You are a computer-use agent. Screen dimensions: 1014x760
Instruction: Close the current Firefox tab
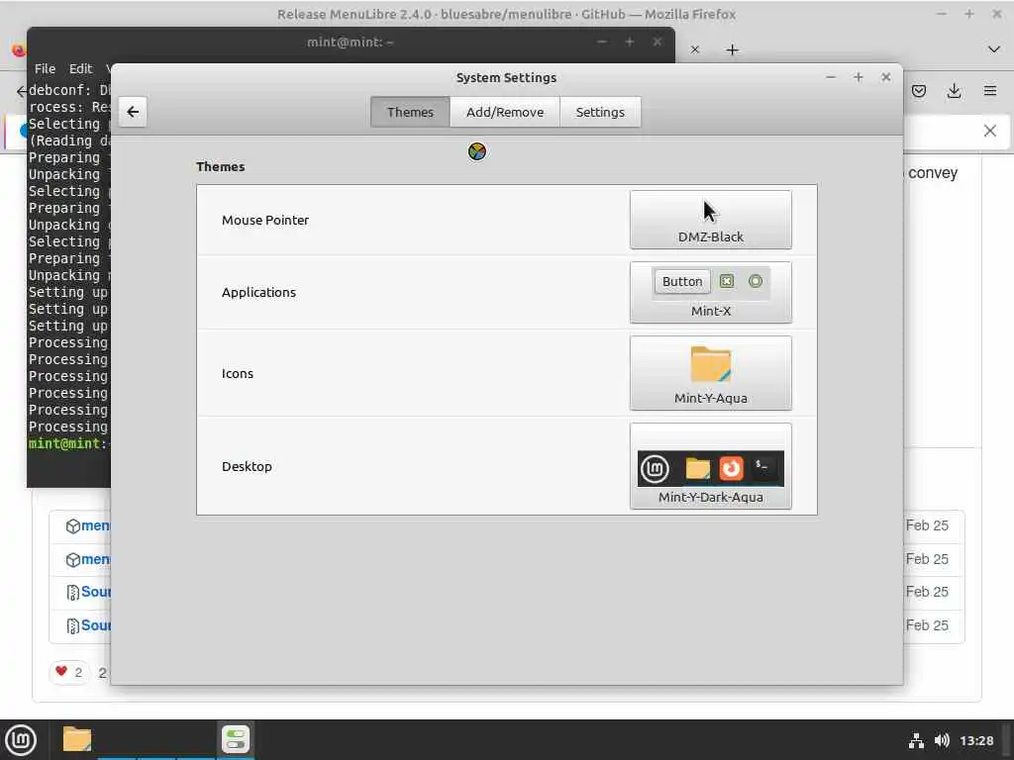point(695,49)
